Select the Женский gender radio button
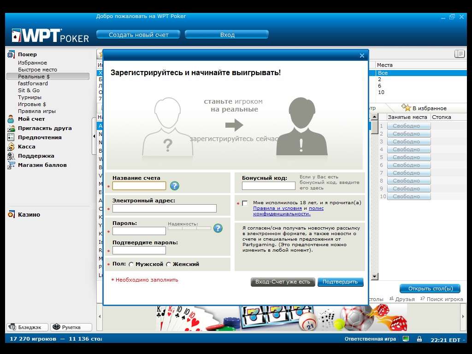Screen dimensions: 472x354 point(169,265)
